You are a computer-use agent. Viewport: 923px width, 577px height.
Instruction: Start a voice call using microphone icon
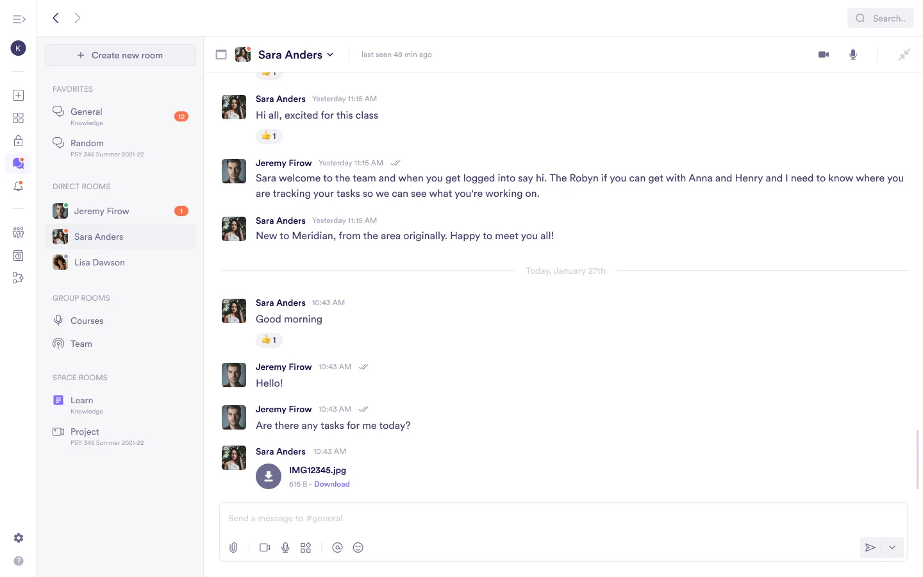pyautogui.click(x=853, y=54)
